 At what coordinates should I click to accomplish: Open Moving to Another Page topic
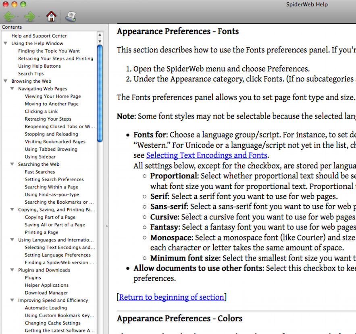click(52, 104)
